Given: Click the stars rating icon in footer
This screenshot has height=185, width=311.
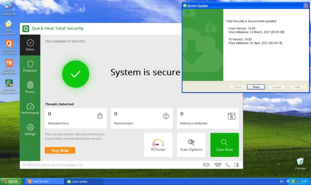Looking at the screenshot, I should point(206,165).
